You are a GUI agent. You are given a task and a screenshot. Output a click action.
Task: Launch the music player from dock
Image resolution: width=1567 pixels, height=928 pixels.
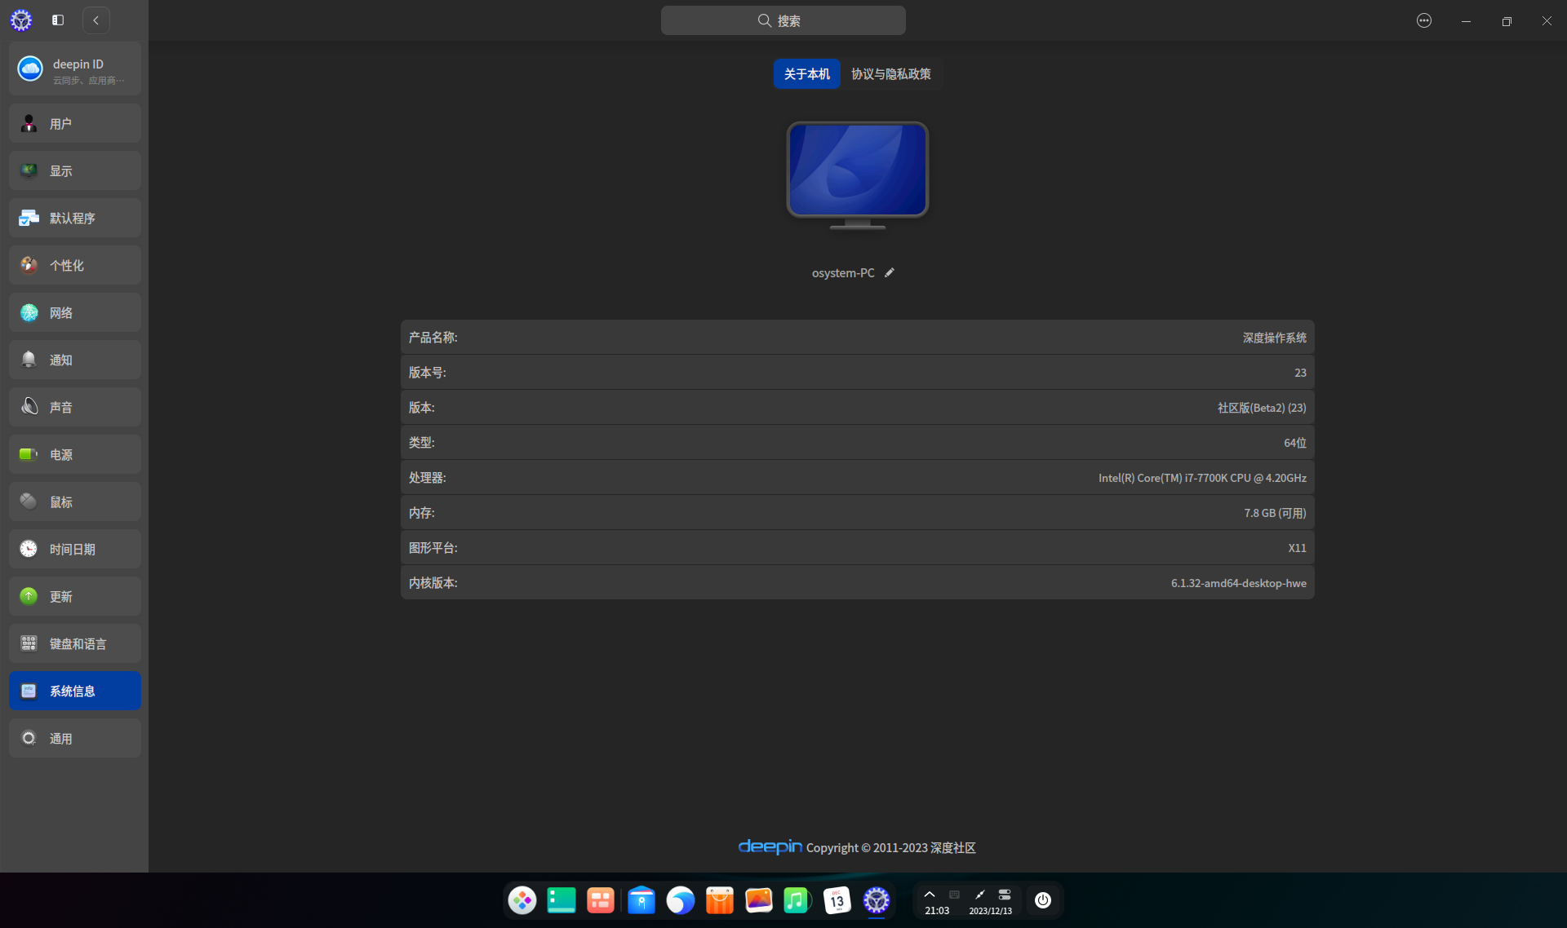797,900
